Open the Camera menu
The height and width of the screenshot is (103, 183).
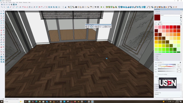(10, 2)
